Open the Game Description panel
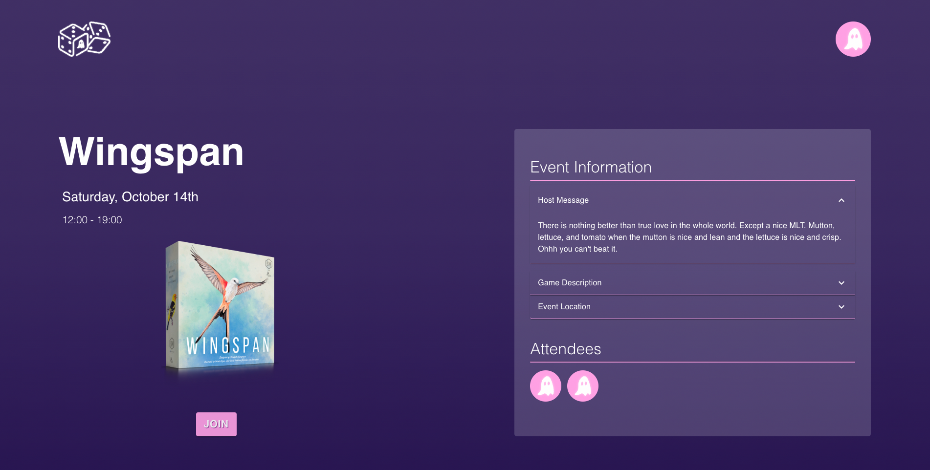The height and width of the screenshot is (470, 930). tap(692, 283)
